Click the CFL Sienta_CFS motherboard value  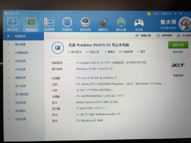[x=121, y=84]
